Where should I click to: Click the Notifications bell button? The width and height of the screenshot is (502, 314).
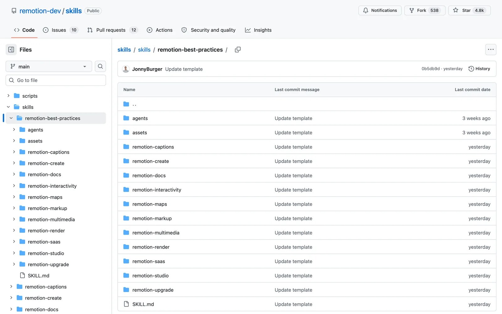tap(380, 10)
